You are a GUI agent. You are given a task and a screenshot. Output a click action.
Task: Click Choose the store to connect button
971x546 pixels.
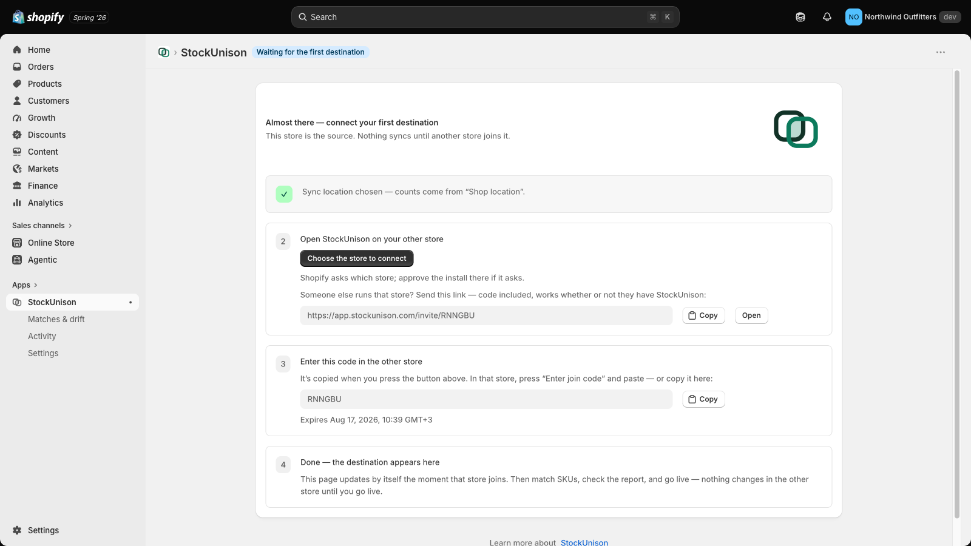coord(357,258)
